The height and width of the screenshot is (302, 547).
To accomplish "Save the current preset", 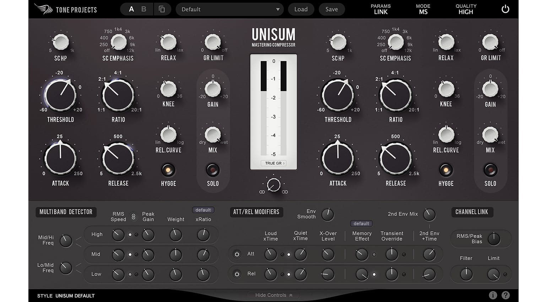I will (x=332, y=9).
